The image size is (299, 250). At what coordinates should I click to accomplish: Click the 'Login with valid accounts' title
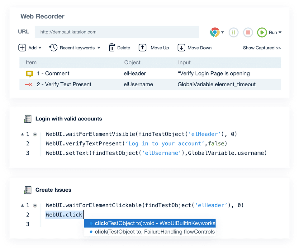coord(69,119)
